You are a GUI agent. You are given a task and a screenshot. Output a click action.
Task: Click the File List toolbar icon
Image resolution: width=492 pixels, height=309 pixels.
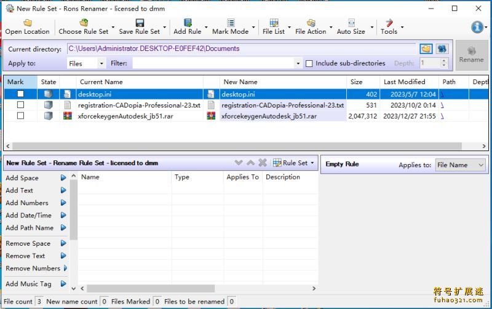pos(274,23)
